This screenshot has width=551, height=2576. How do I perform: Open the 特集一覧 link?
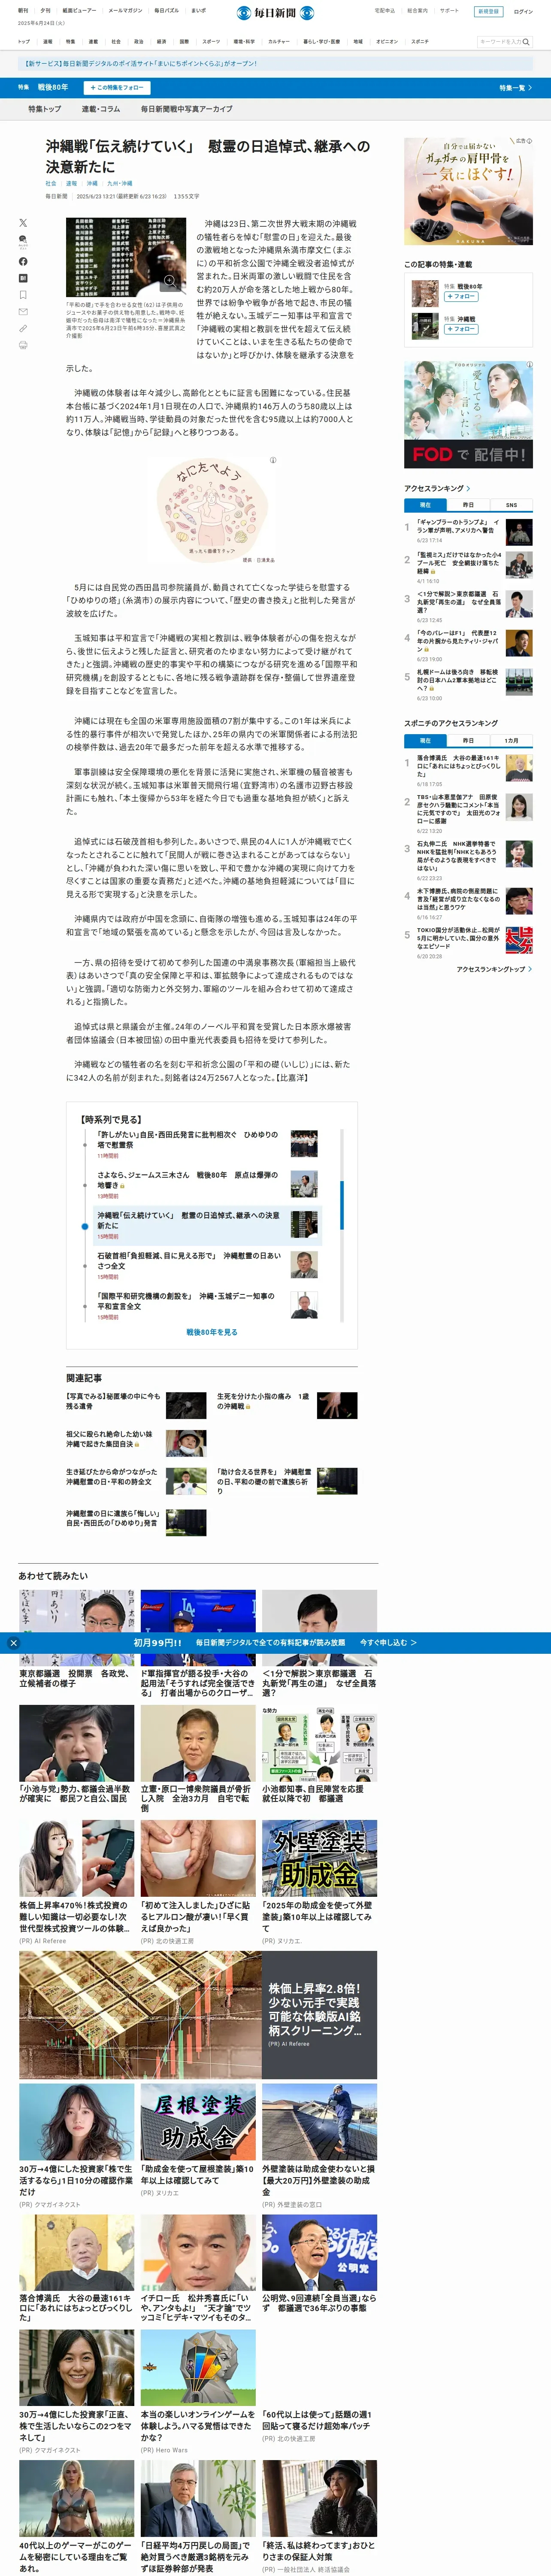coord(515,88)
